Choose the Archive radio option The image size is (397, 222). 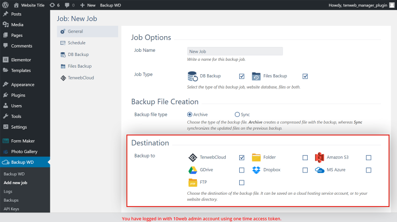(x=189, y=114)
